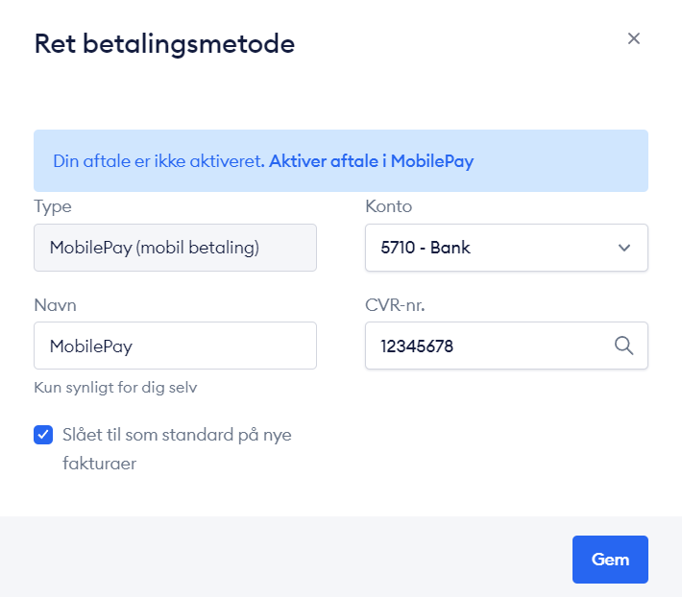Click the 'Type' field label

pyautogui.click(x=53, y=206)
